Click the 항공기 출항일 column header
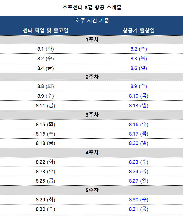This screenshot has height=221, width=183. [x=139, y=31]
